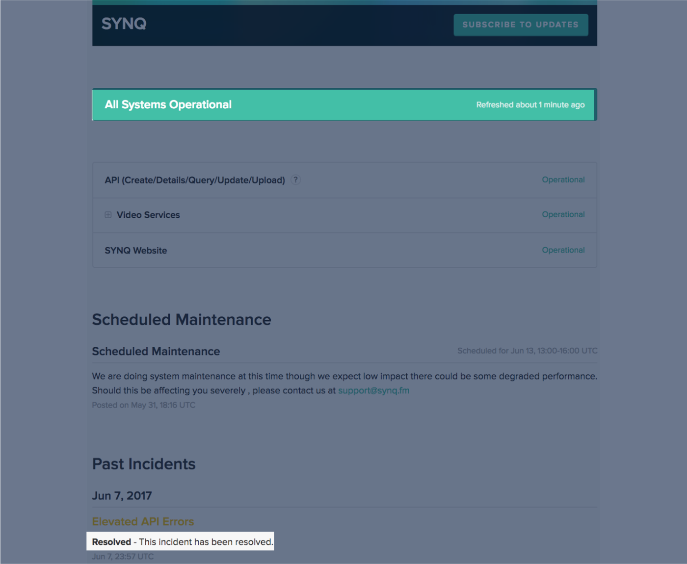
Task: Click the SYNQ logo in the header
Action: (x=124, y=24)
